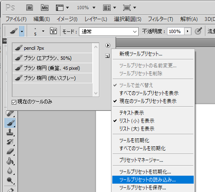Click the new tool preset icon in picker
215x192 pixels.
(107, 56)
